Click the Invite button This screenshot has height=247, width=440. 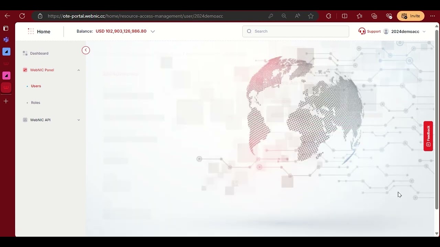pos(411,16)
